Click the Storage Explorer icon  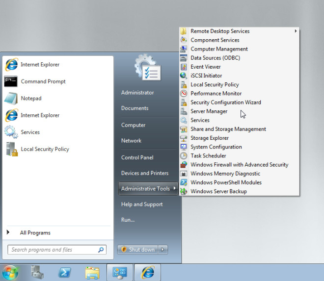coord(184,138)
